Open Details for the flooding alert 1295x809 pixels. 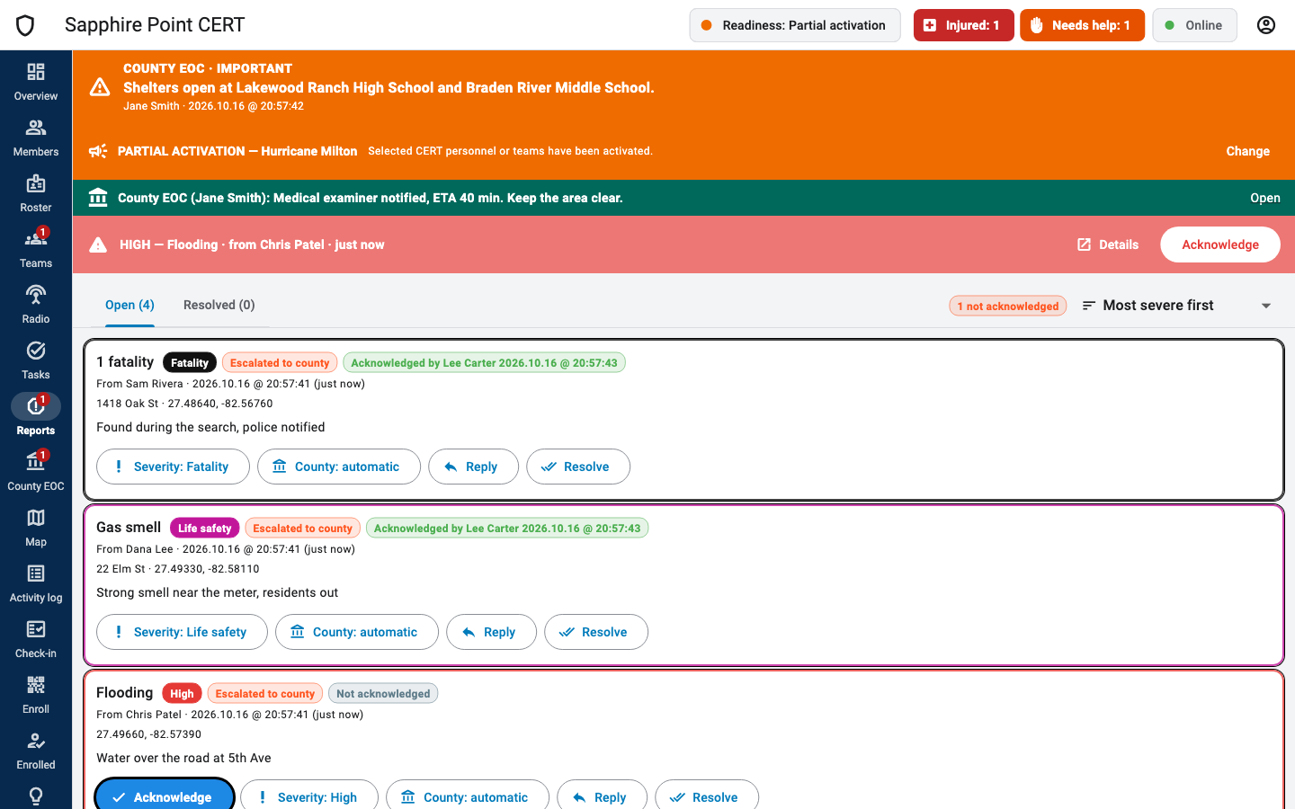1108,244
